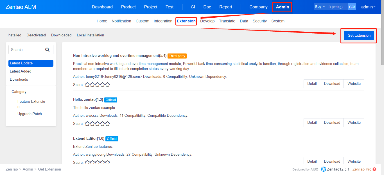This screenshot has width=384, height=175.
Task: Click the Official badge beside Extend Editor
Action: (x=112, y=139)
